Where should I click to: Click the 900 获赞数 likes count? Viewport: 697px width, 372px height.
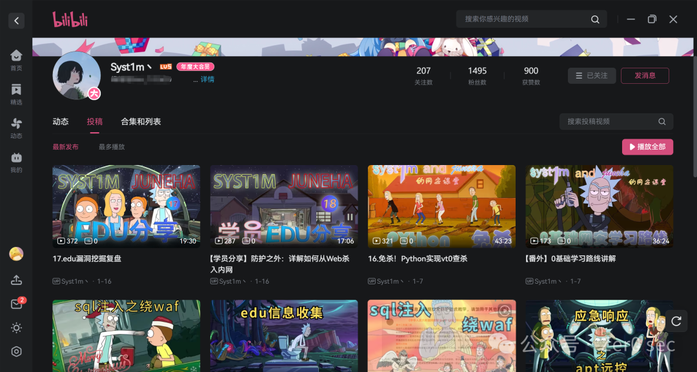click(530, 75)
